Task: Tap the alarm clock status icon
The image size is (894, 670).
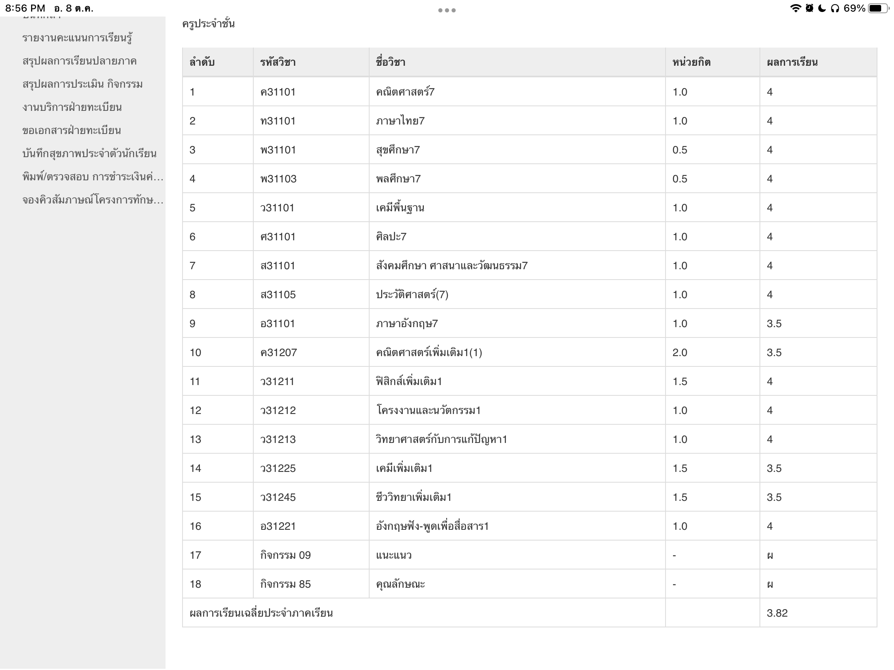Action: 809,8
